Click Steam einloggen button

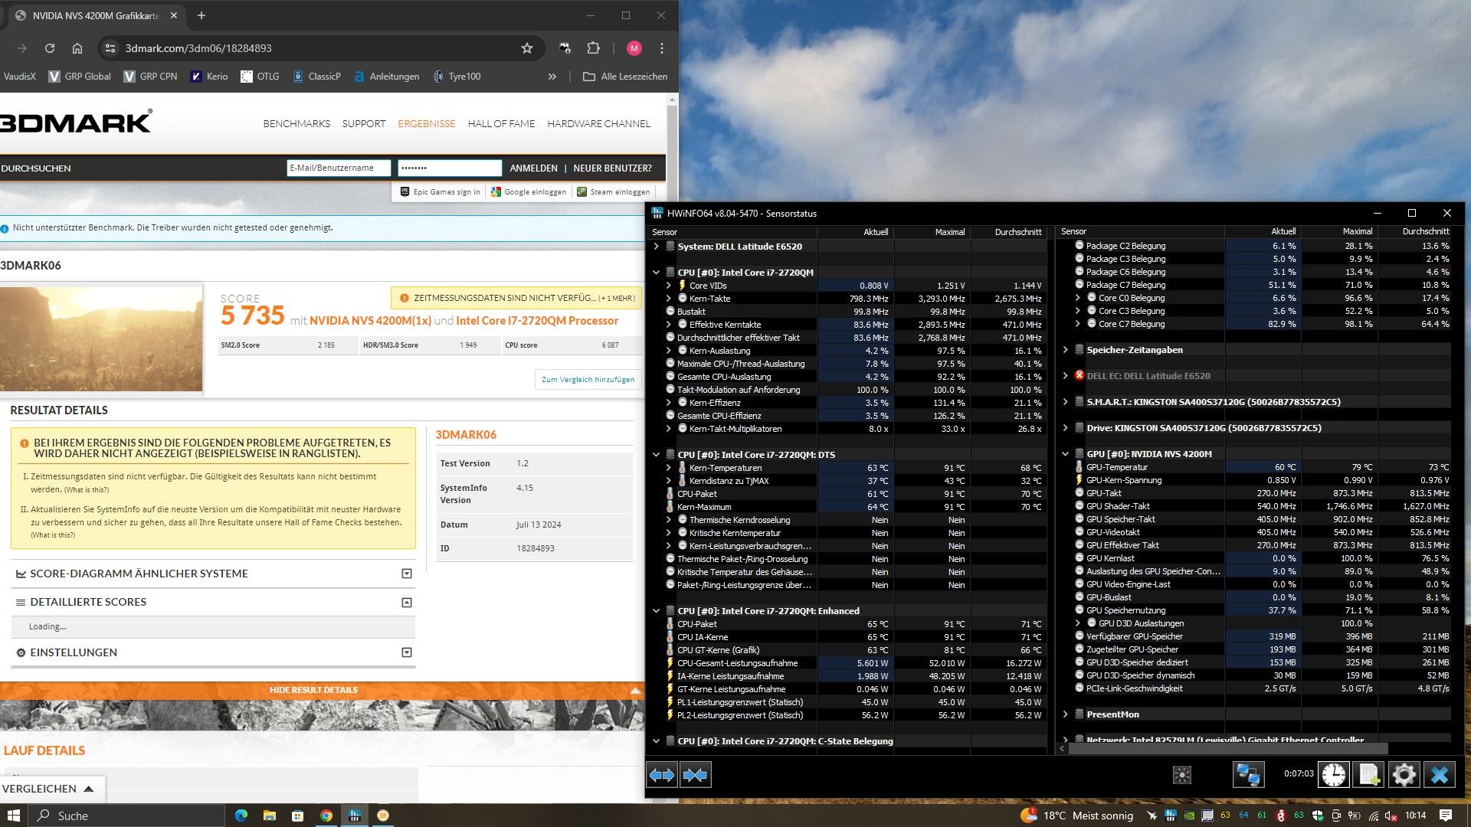pyautogui.click(x=613, y=192)
